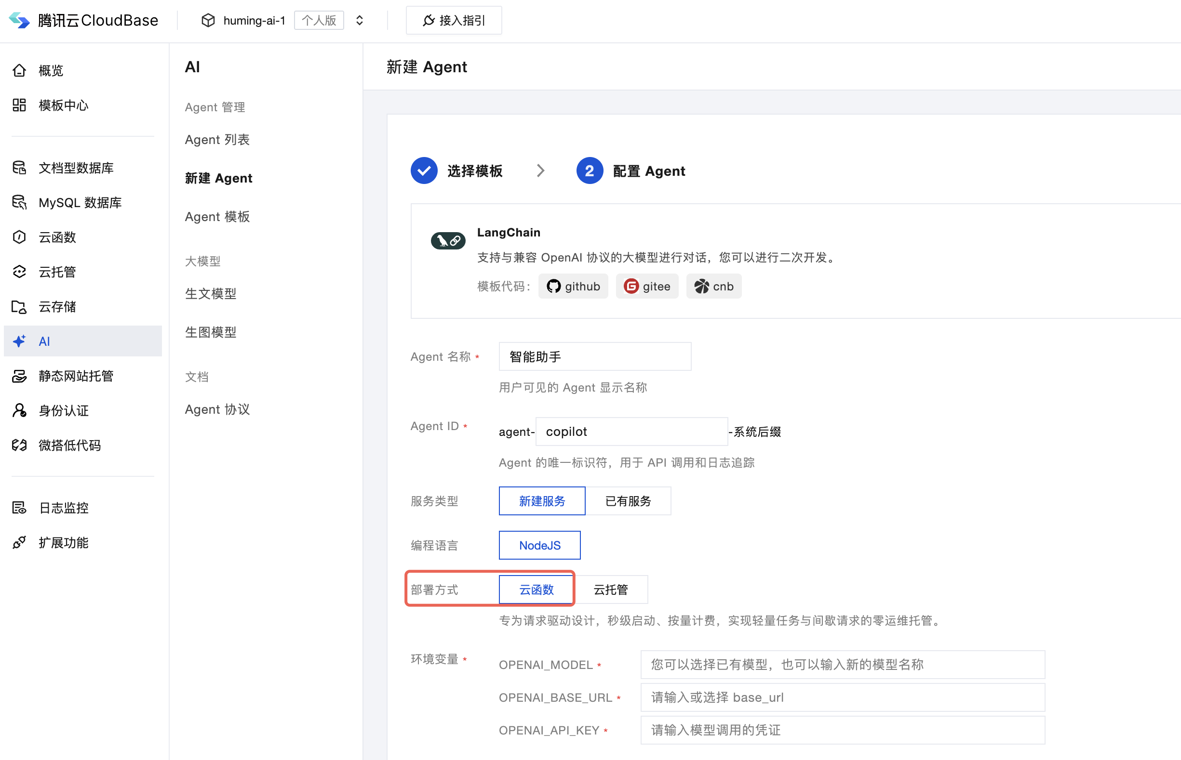Select 已有服务 service type option
The height and width of the screenshot is (760, 1181).
[x=628, y=501]
